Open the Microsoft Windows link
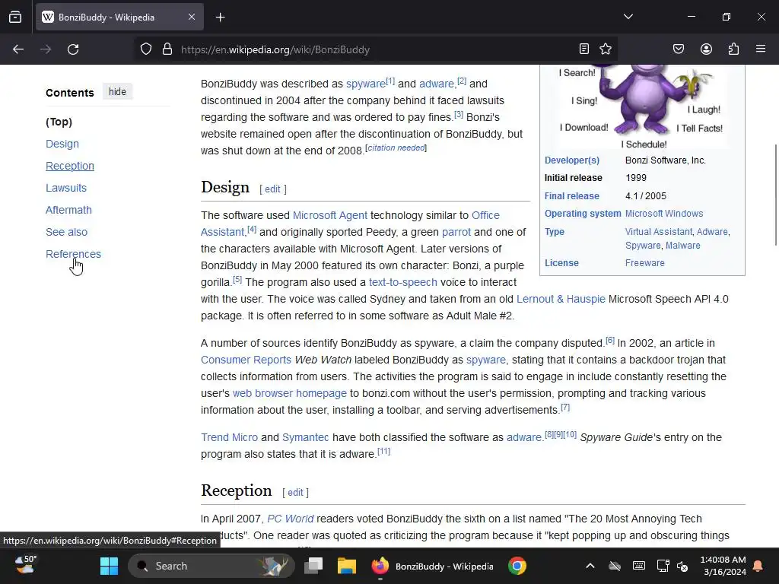Screen dimensions: 779x584 (x=664, y=214)
